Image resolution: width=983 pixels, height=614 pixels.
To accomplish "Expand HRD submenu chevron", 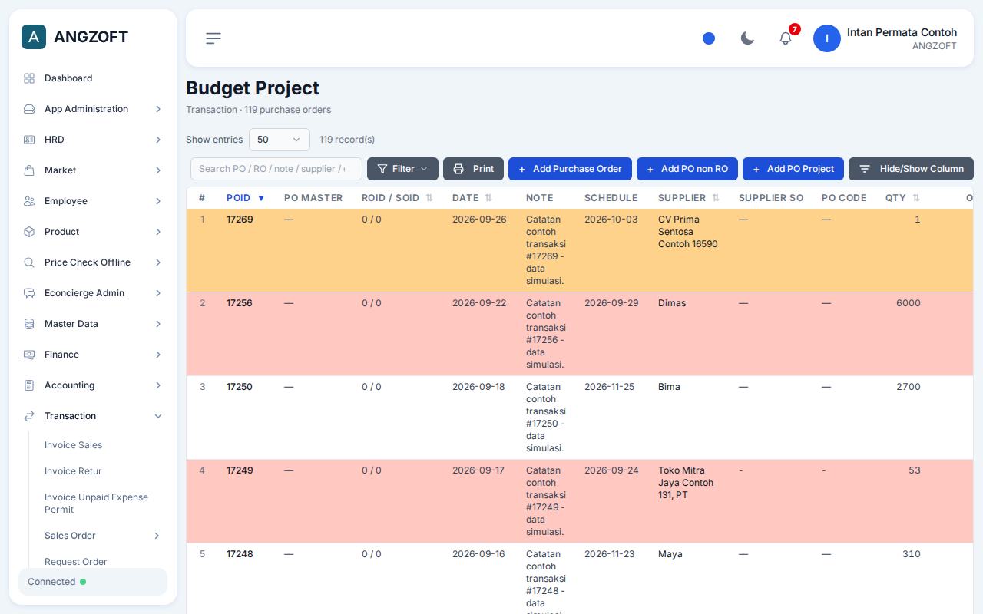I will coord(158,140).
